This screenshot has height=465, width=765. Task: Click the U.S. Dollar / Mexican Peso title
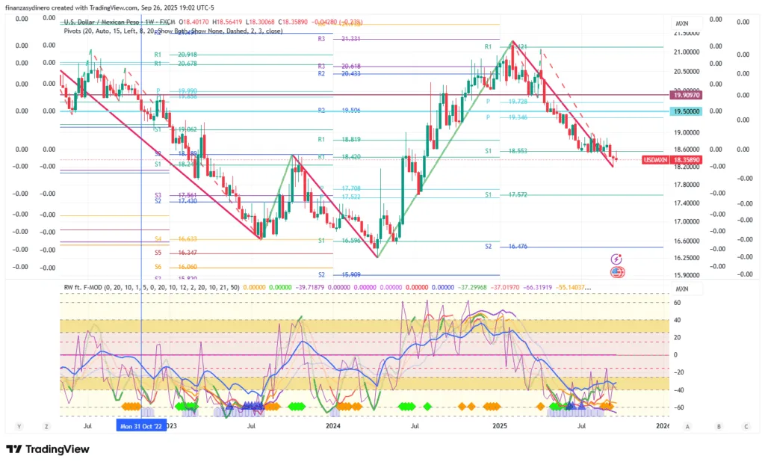point(105,22)
